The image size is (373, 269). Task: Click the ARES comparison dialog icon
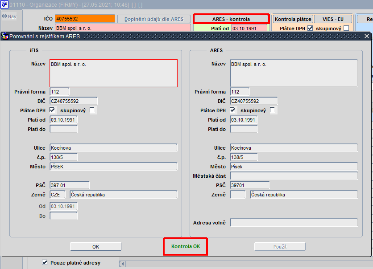pyautogui.click(x=5, y=37)
